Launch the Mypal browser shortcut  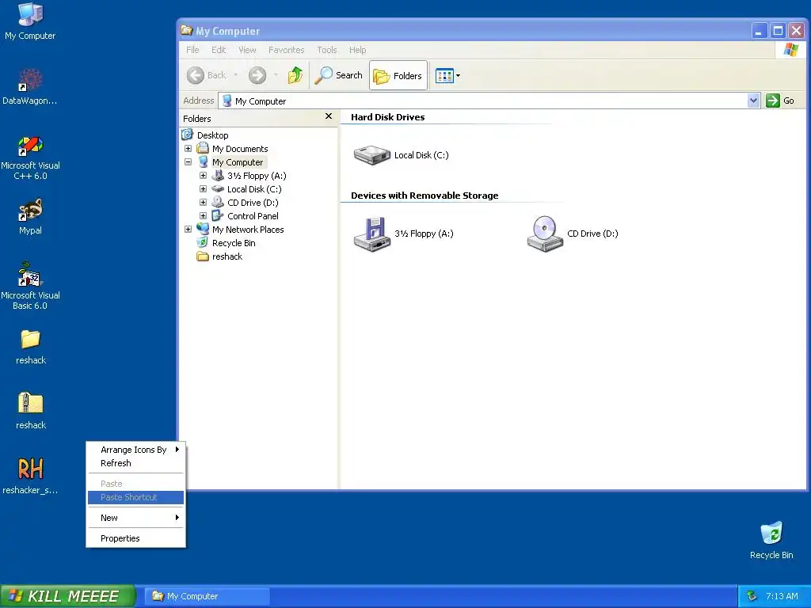pos(30,217)
